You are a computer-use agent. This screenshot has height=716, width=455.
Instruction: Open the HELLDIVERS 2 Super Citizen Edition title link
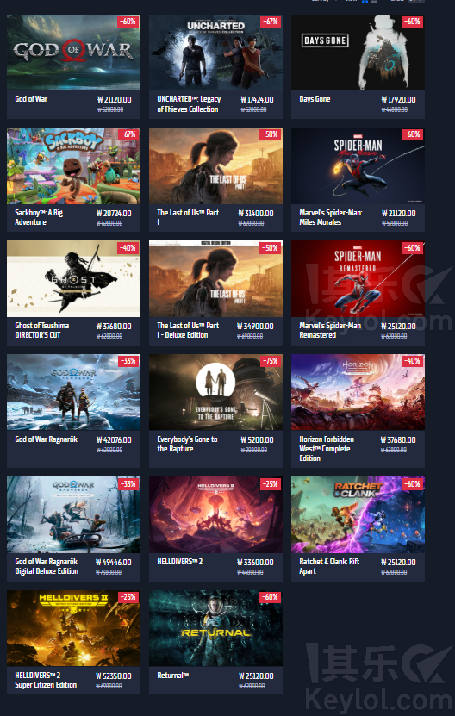[46, 680]
